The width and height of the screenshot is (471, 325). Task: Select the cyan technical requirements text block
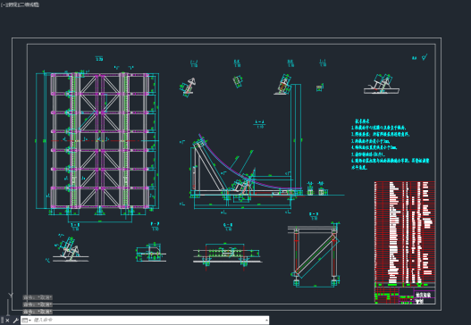pyautogui.click(x=390, y=145)
